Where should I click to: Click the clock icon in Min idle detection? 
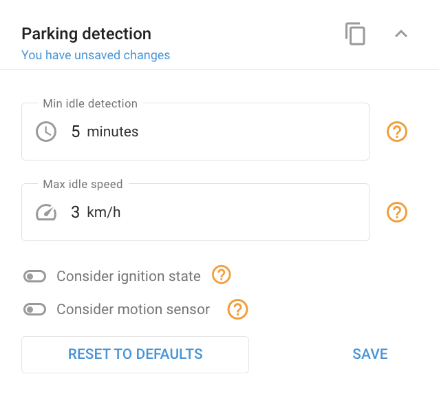tap(46, 132)
